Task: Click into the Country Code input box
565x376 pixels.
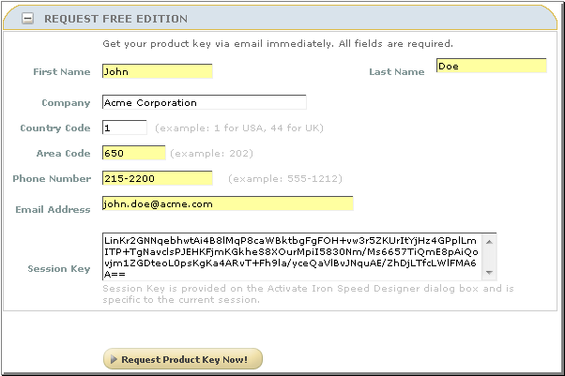Action: 124,128
